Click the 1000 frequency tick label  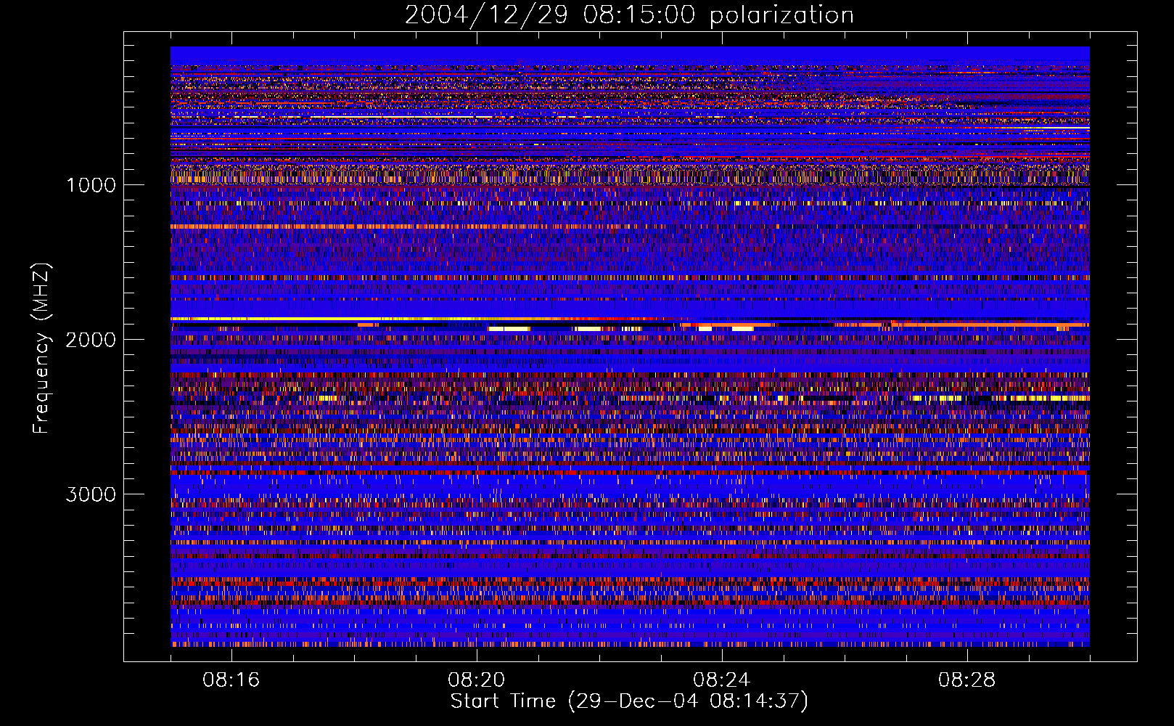[91, 185]
